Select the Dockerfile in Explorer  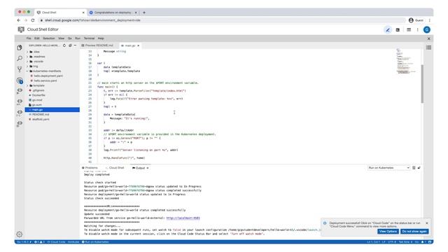38,95
